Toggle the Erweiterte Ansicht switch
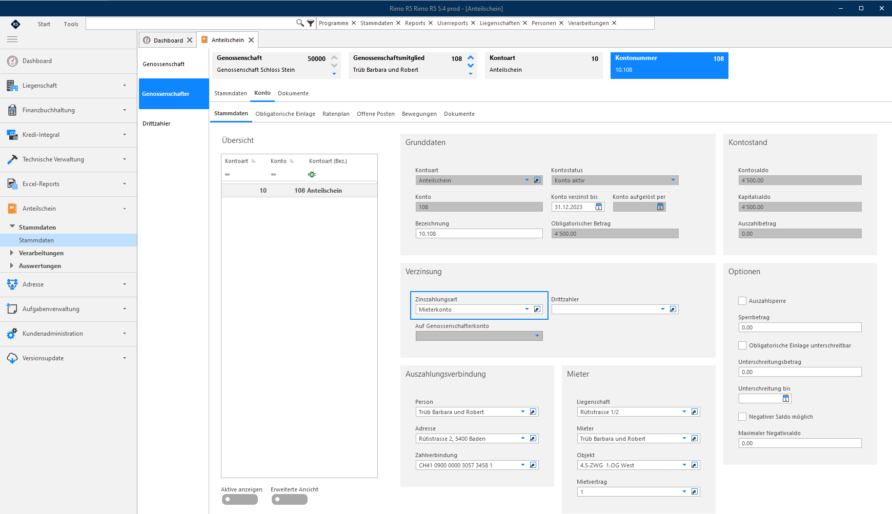 (x=289, y=499)
